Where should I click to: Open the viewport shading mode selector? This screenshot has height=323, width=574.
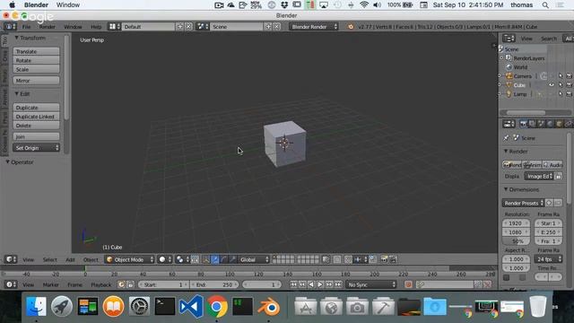point(165,259)
